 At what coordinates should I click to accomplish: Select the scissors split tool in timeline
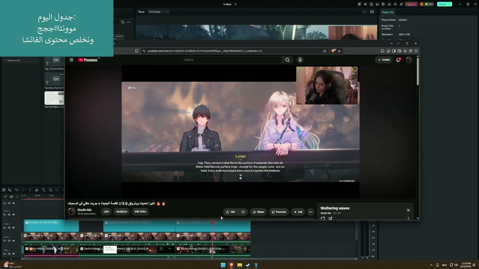[37, 190]
